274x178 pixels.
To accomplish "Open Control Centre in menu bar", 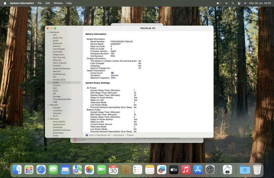I will [x=239, y=3].
